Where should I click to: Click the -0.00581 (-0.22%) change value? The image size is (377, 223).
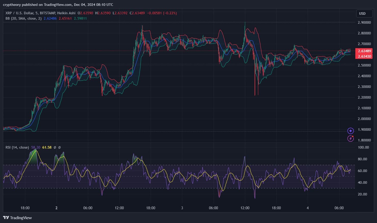tap(162, 13)
